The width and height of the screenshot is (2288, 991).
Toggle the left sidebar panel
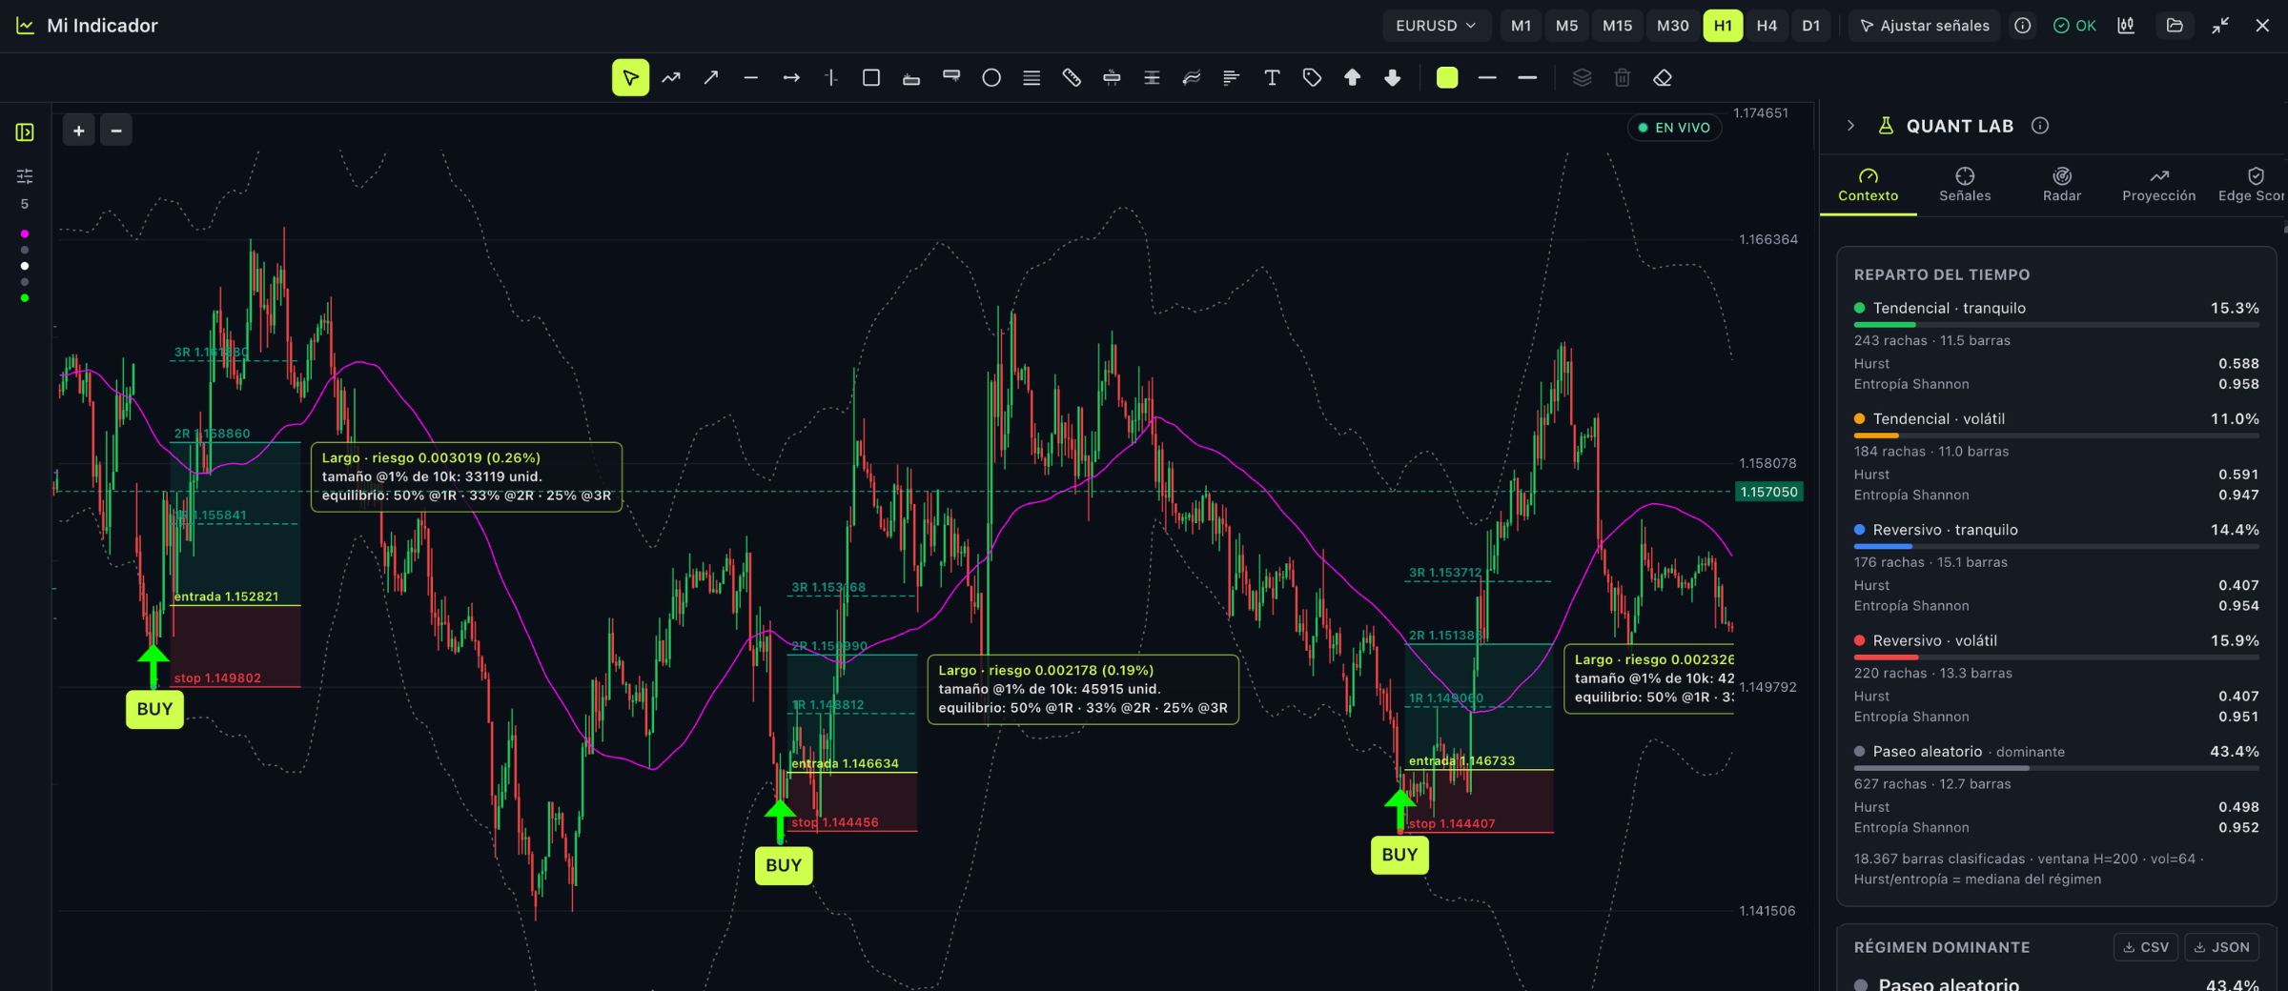click(25, 132)
